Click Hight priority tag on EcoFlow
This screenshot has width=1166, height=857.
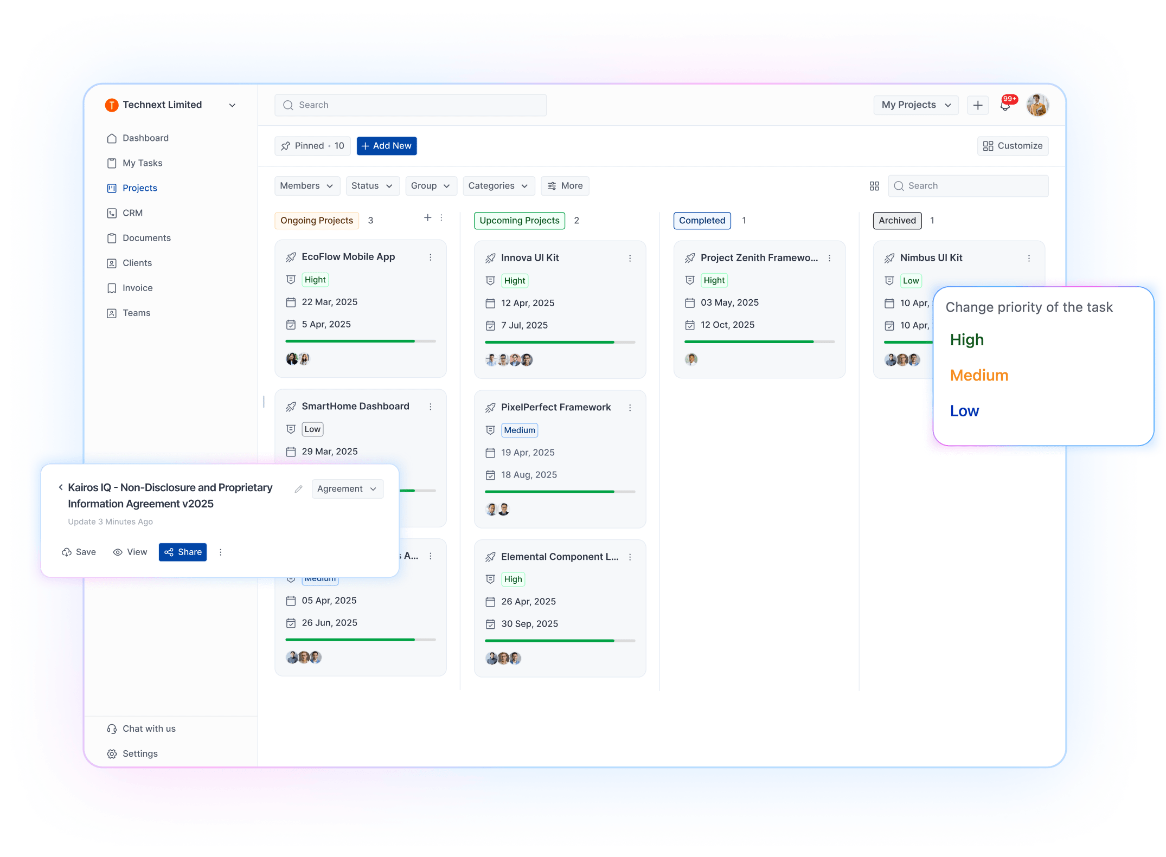coord(315,280)
